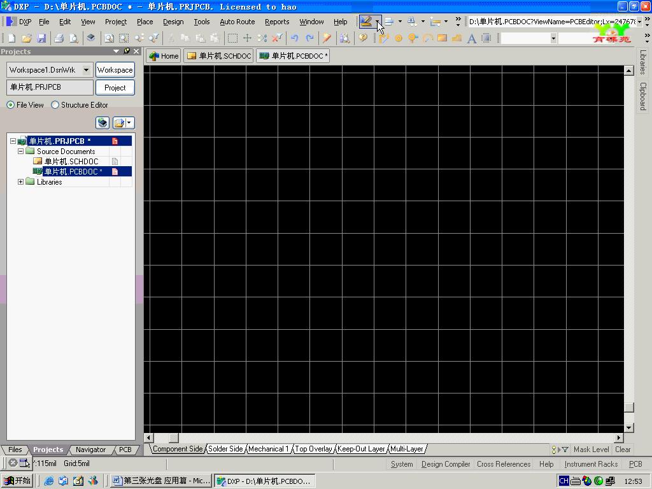Place a fill rectangle
The width and height of the screenshot is (652, 489).
[x=442, y=38]
